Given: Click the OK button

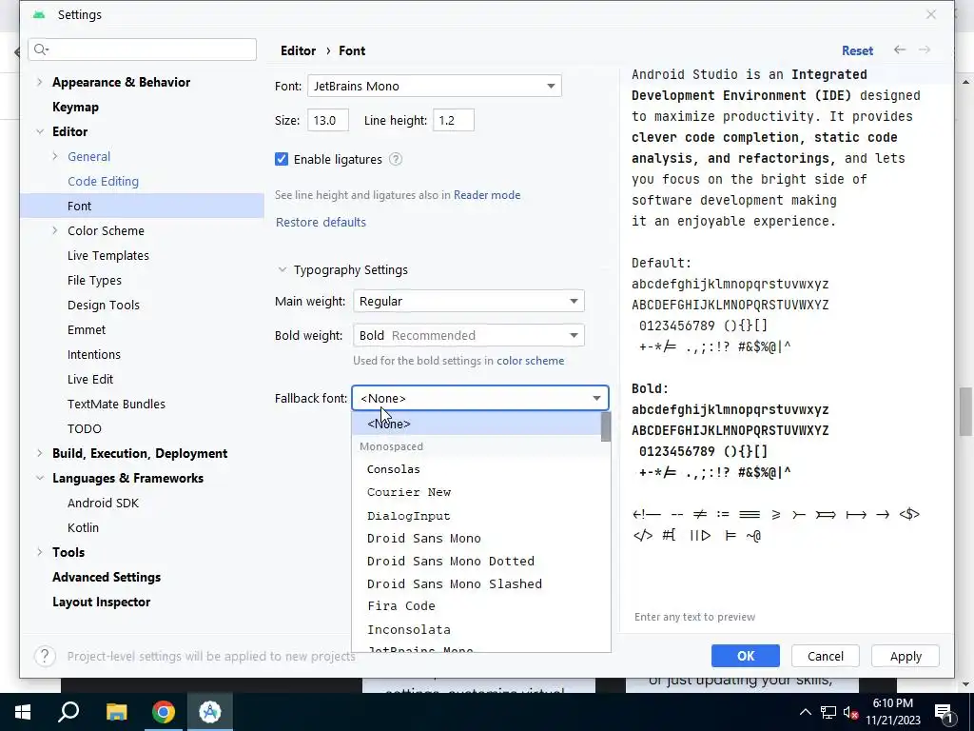Looking at the screenshot, I should pos(746,656).
